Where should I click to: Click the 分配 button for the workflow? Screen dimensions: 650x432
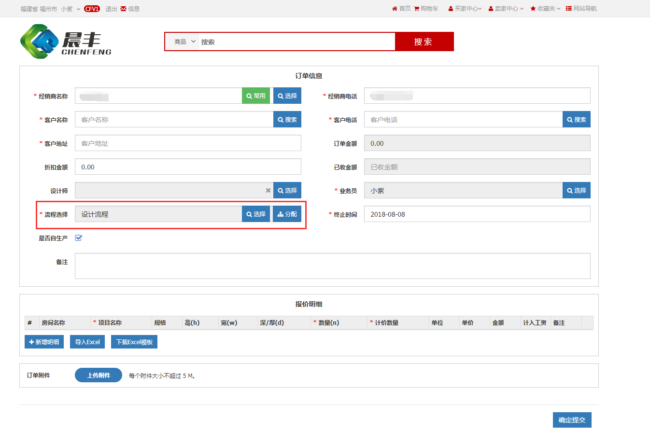click(x=287, y=214)
